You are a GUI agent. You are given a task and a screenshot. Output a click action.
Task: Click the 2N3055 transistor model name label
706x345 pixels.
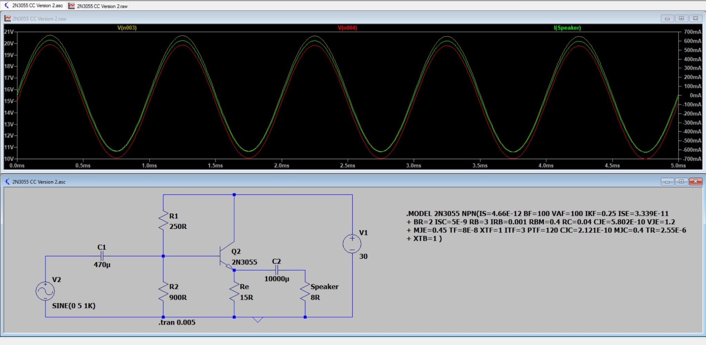click(x=244, y=262)
